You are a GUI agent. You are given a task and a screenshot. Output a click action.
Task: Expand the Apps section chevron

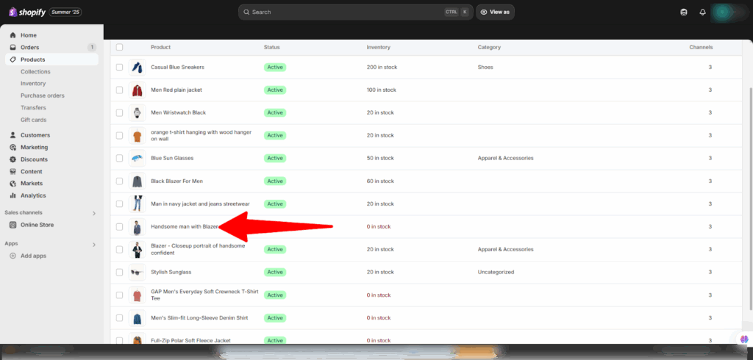click(x=93, y=244)
